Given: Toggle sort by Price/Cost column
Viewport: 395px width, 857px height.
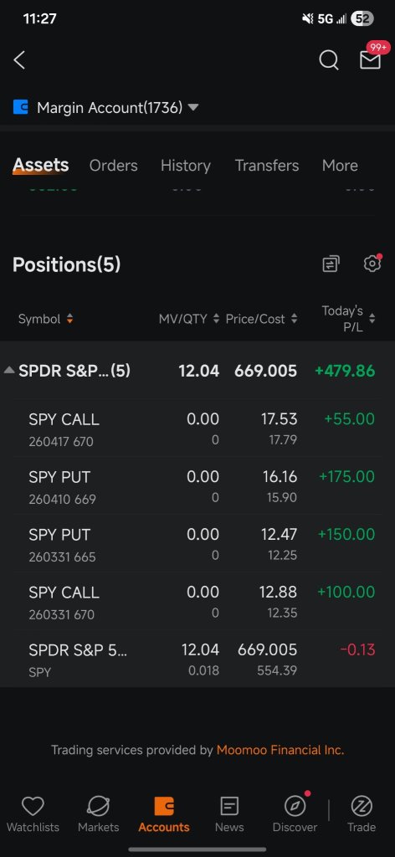Looking at the screenshot, I should pyautogui.click(x=262, y=319).
